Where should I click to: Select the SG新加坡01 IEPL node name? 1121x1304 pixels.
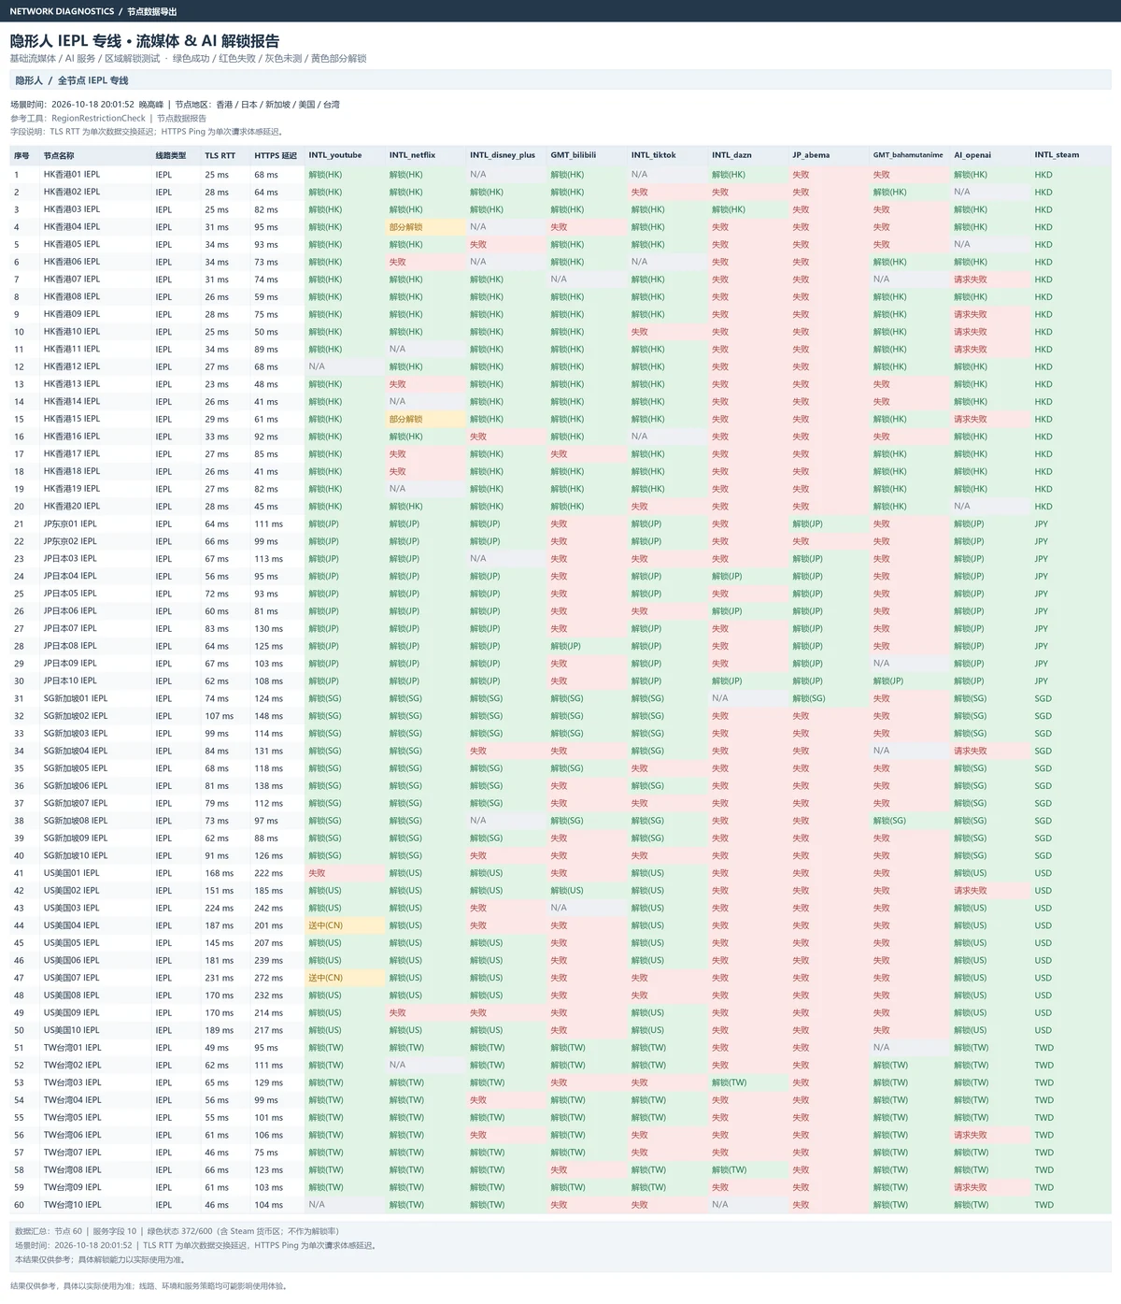coord(76,698)
